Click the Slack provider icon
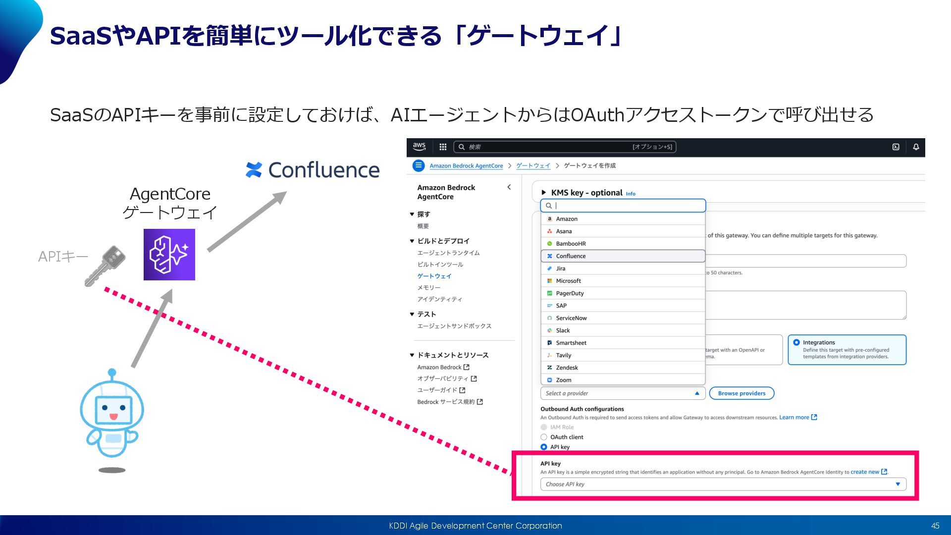 [x=549, y=330]
